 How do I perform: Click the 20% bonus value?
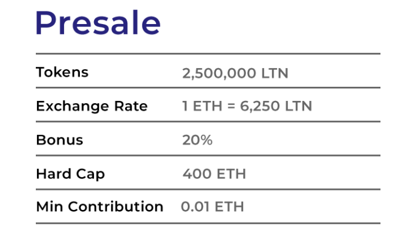point(197,140)
